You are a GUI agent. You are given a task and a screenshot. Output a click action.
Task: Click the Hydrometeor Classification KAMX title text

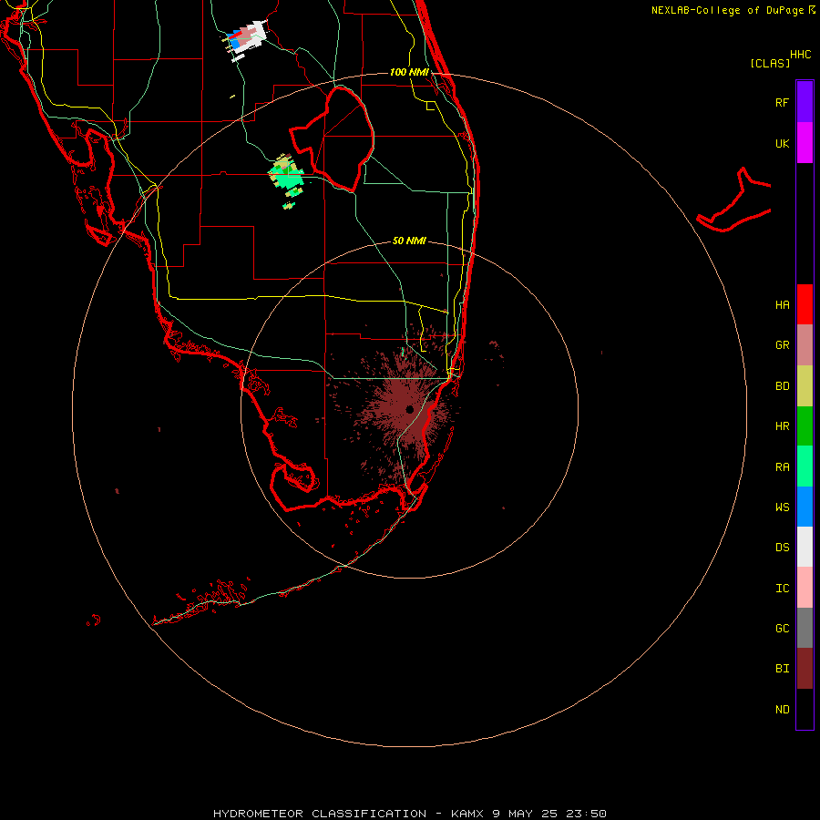[x=409, y=814]
